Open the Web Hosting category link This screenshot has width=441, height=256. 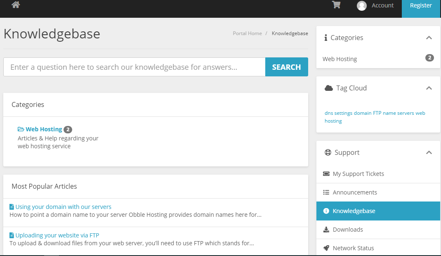44,129
